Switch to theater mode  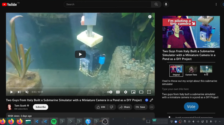pos(141,92)
